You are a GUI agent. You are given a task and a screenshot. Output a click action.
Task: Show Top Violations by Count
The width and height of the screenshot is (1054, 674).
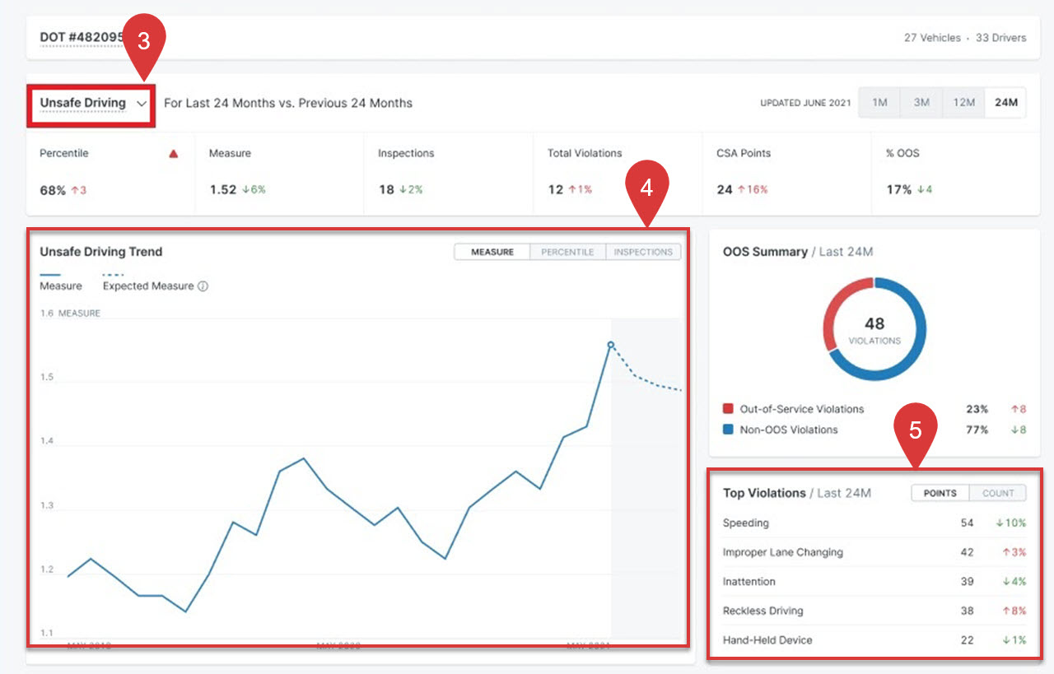(998, 493)
